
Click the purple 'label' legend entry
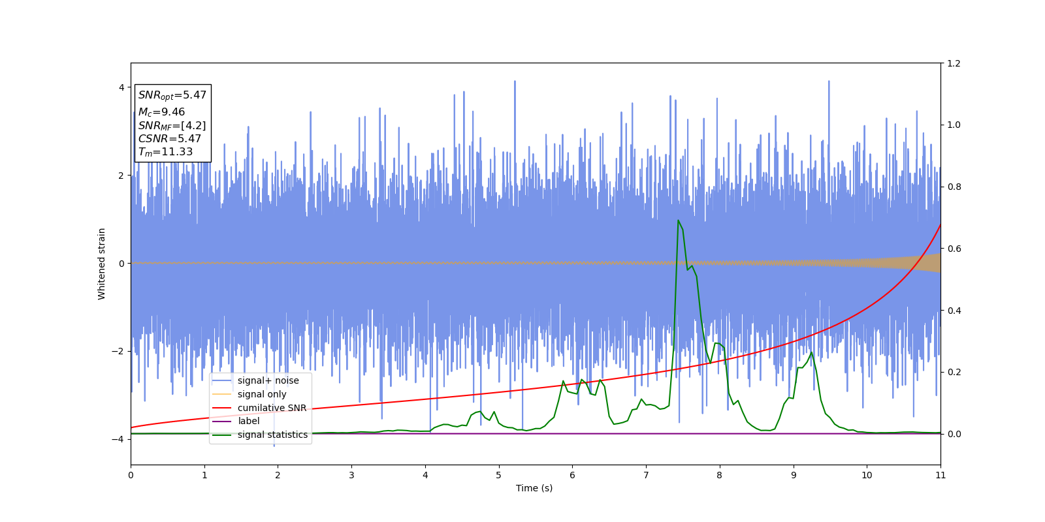tap(248, 421)
